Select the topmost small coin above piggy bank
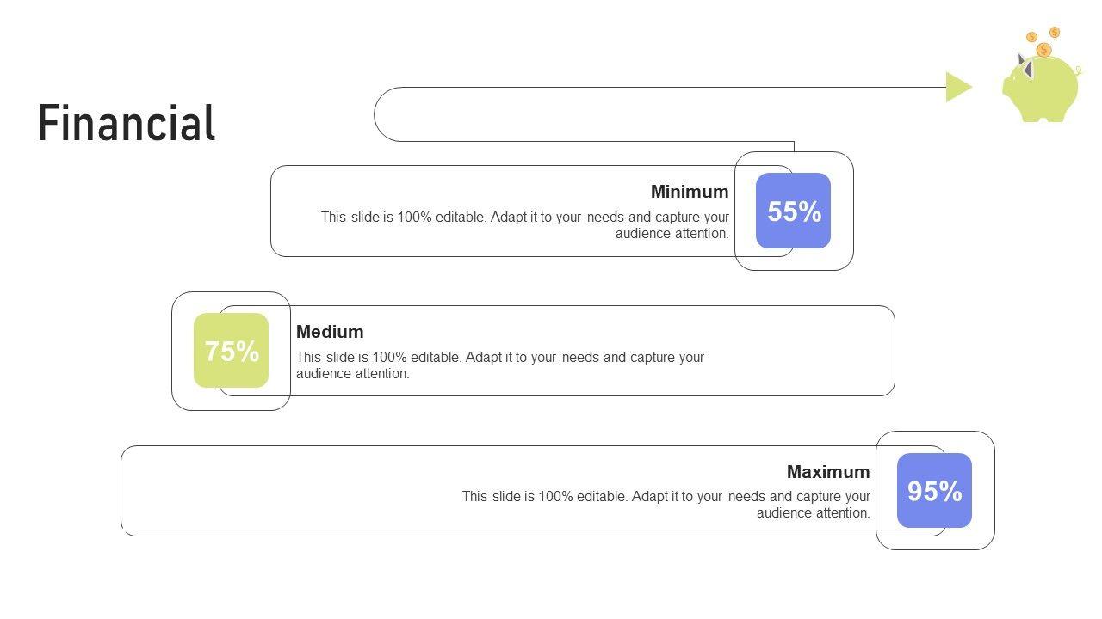This screenshot has height=619, width=1102. (1054, 33)
